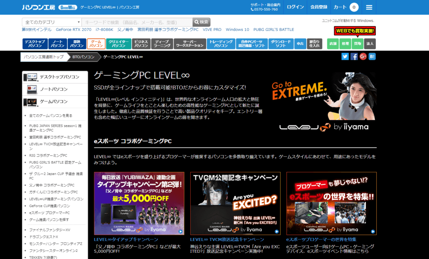Open the 自作PCパーツ周辺機器・ソフト tab

click(x=252, y=44)
